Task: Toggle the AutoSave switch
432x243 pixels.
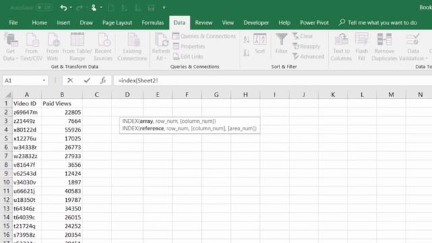Action: pyautogui.click(x=45, y=7)
